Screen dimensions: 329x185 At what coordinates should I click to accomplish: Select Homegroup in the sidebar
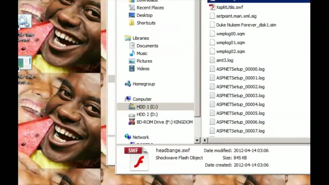click(144, 84)
